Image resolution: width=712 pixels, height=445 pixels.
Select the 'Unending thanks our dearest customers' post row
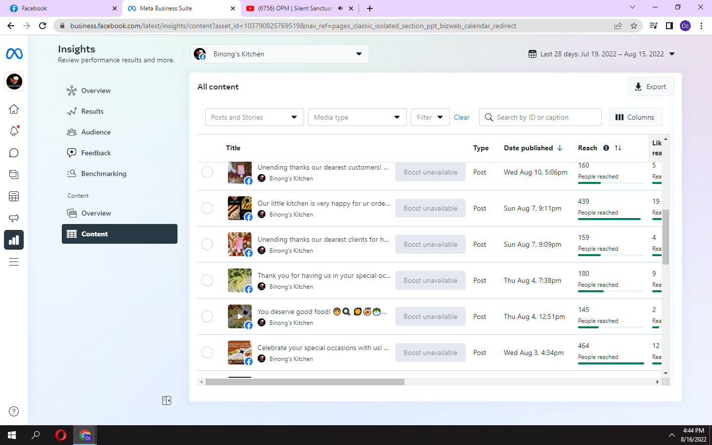point(207,172)
